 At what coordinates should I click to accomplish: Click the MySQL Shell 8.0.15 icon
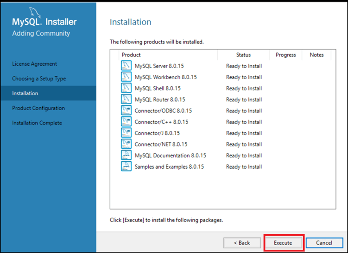pyautogui.click(x=126, y=88)
